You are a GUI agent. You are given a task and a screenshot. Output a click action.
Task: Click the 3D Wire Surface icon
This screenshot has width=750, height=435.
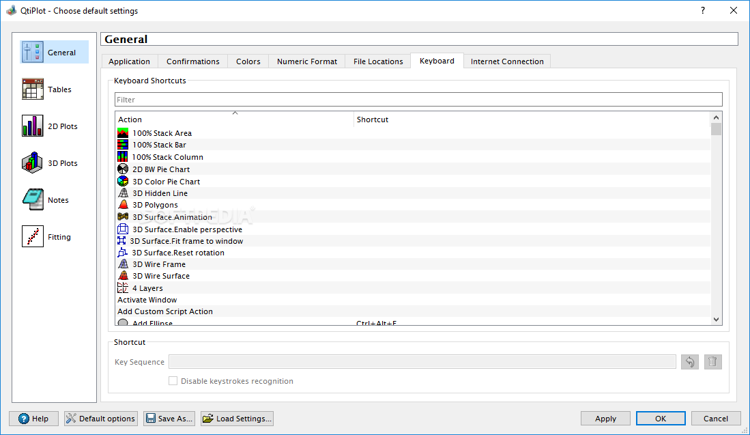123,276
